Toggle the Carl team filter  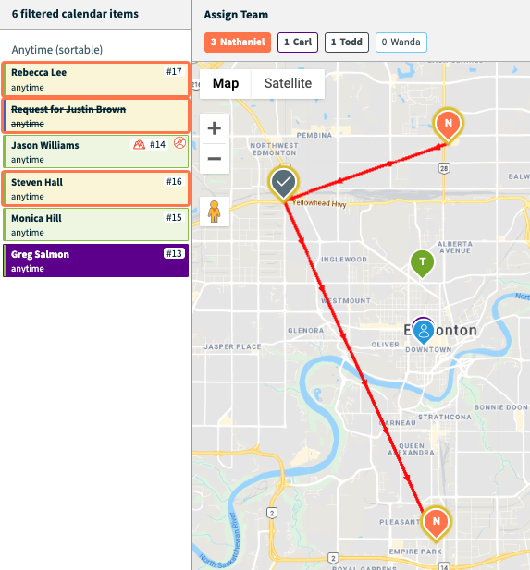coord(298,42)
